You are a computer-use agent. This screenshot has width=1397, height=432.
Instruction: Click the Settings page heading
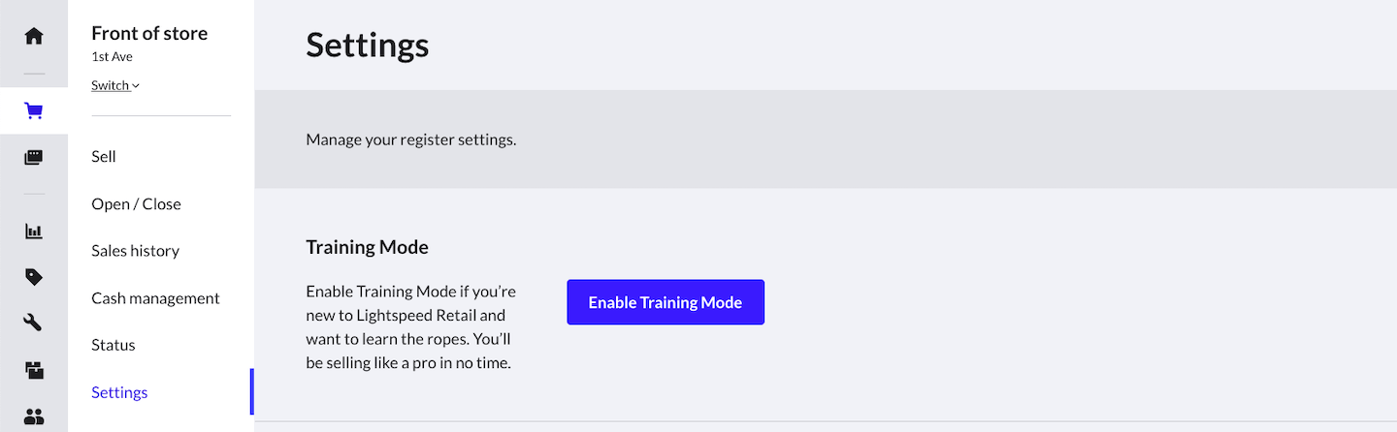(x=368, y=46)
